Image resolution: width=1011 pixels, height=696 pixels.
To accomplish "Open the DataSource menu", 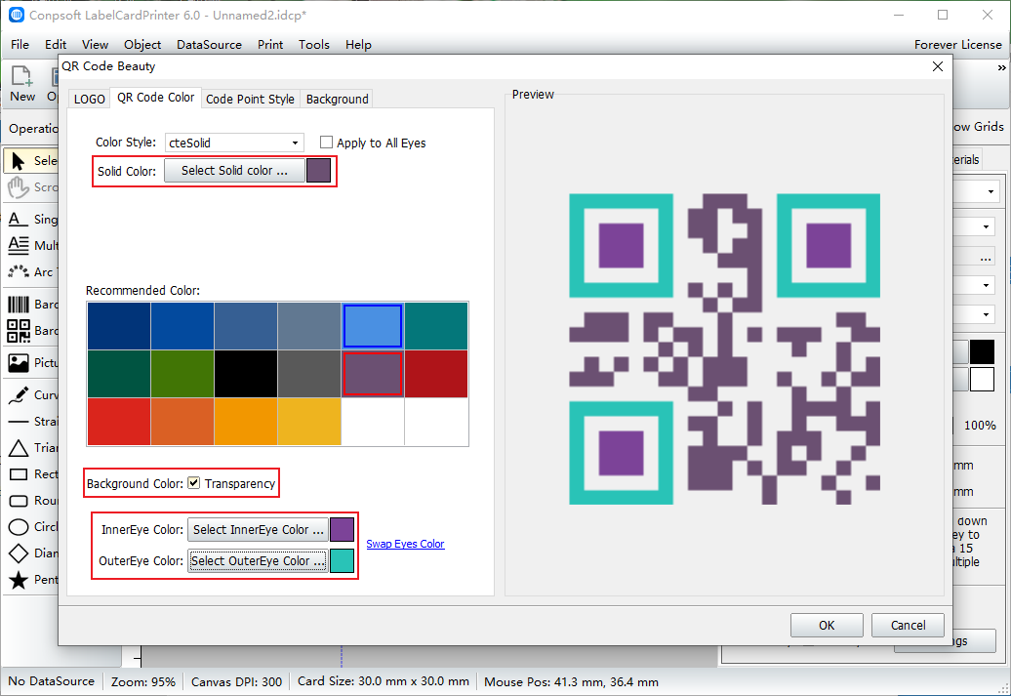I will point(209,45).
